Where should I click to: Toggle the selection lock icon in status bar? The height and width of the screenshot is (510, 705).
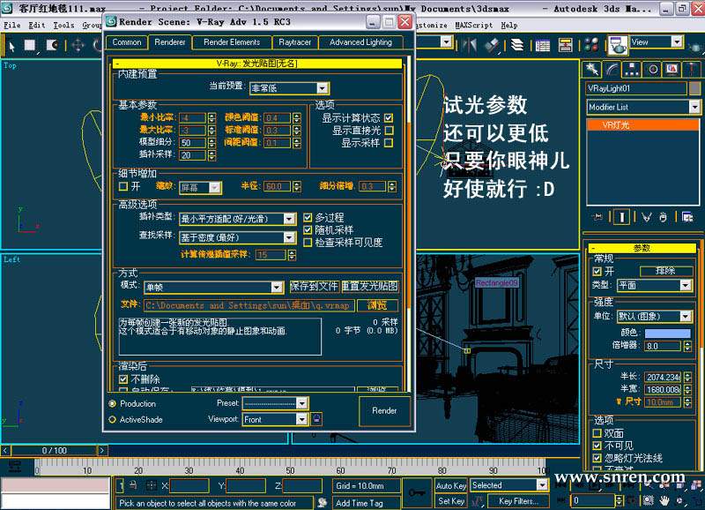tap(133, 485)
